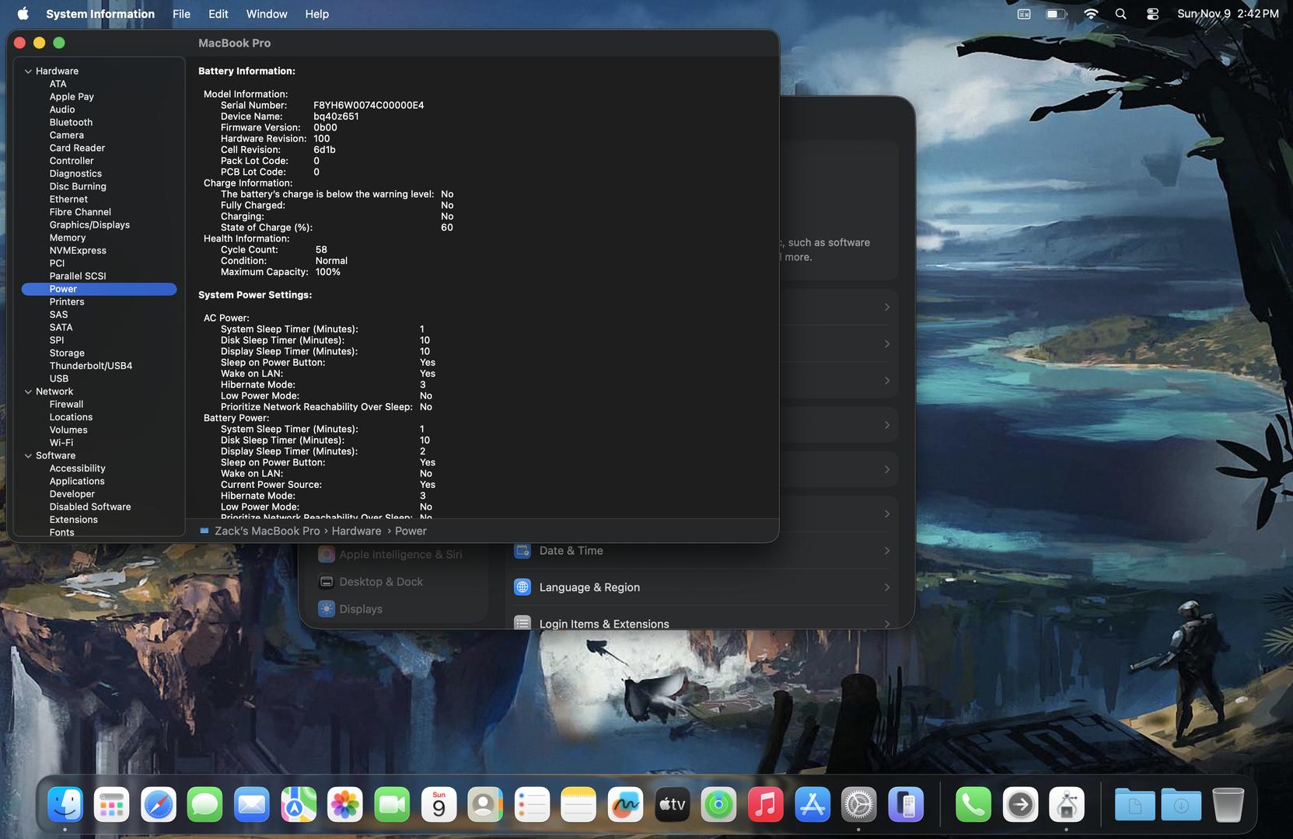Select Thunderbolt/USB4 in the sidebar
Image resolution: width=1293 pixels, height=839 pixels.
(x=91, y=366)
